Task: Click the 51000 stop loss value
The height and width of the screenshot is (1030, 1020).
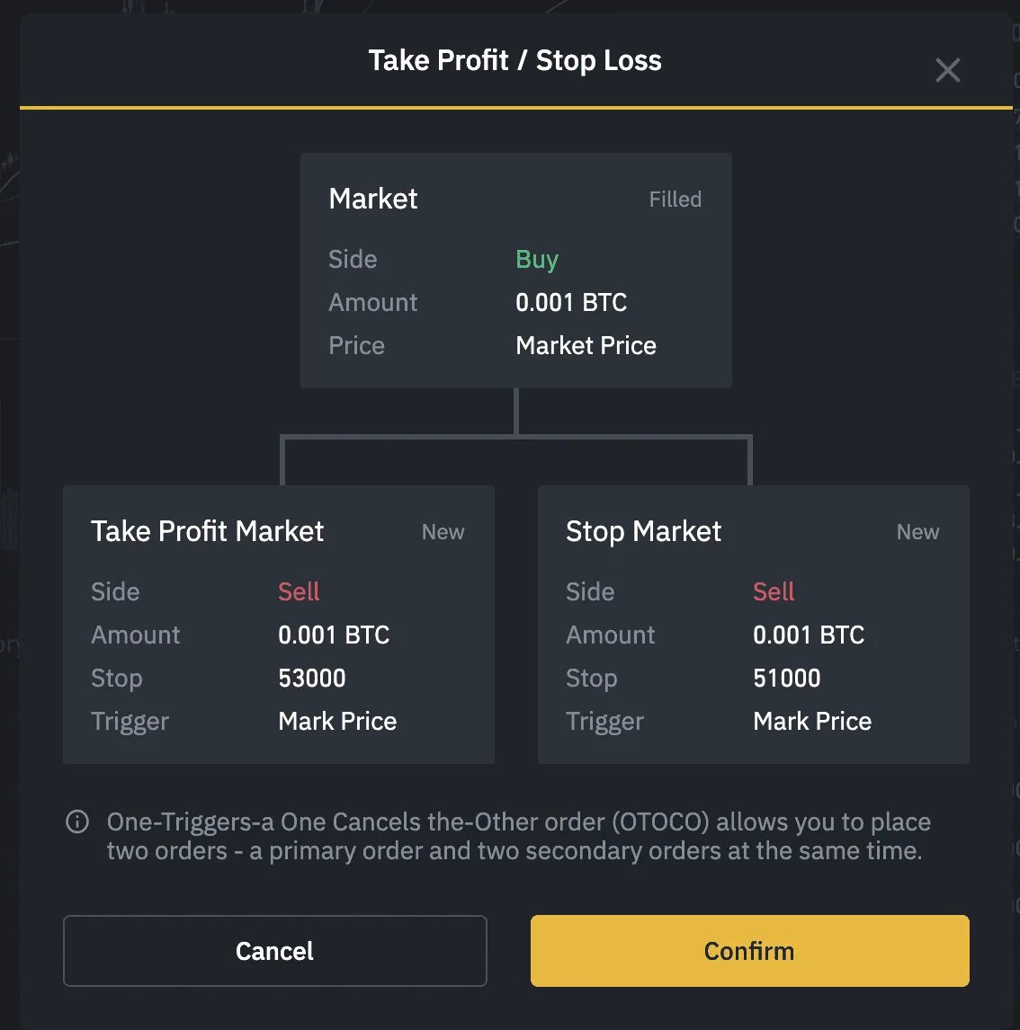Action: point(787,678)
